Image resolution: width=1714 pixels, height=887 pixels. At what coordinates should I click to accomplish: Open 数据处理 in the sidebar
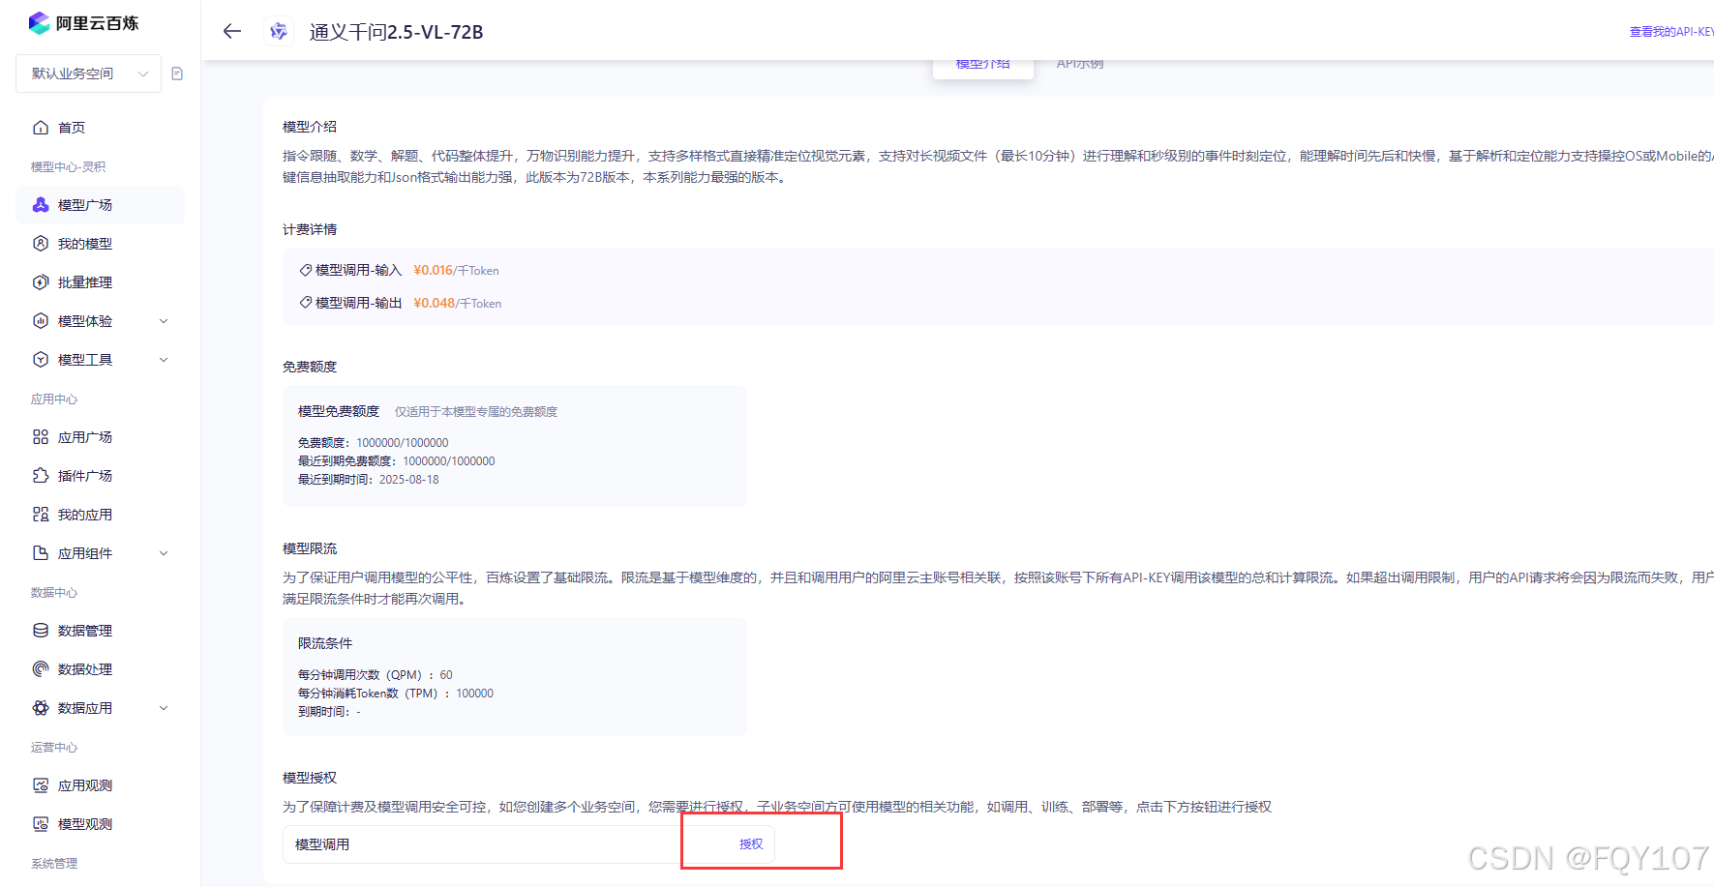[x=100, y=669]
